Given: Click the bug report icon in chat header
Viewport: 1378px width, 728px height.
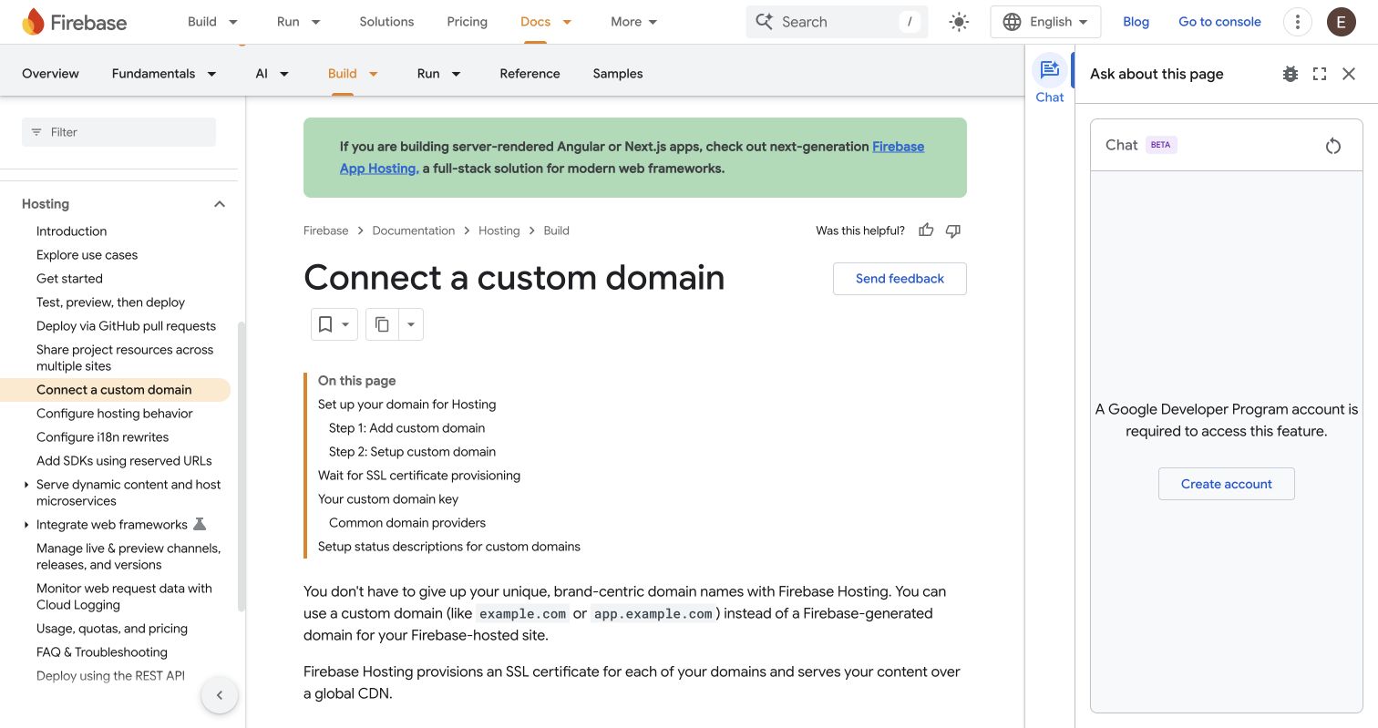Looking at the screenshot, I should (x=1290, y=74).
